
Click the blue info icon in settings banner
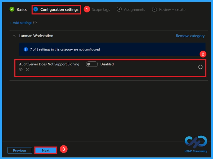pos(26,49)
